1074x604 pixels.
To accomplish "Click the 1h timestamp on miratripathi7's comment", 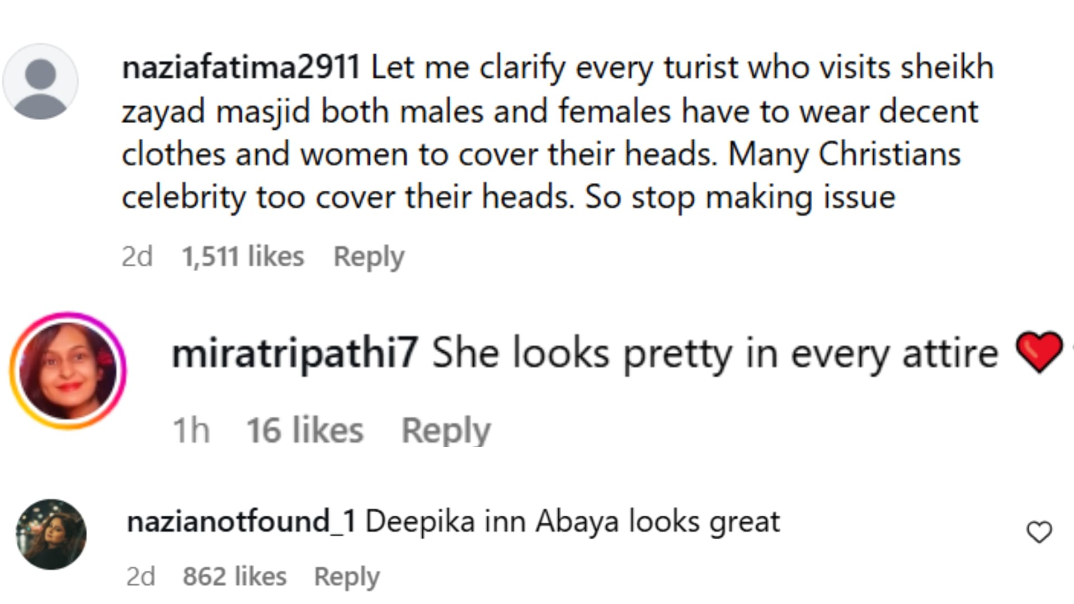I will tap(191, 430).
